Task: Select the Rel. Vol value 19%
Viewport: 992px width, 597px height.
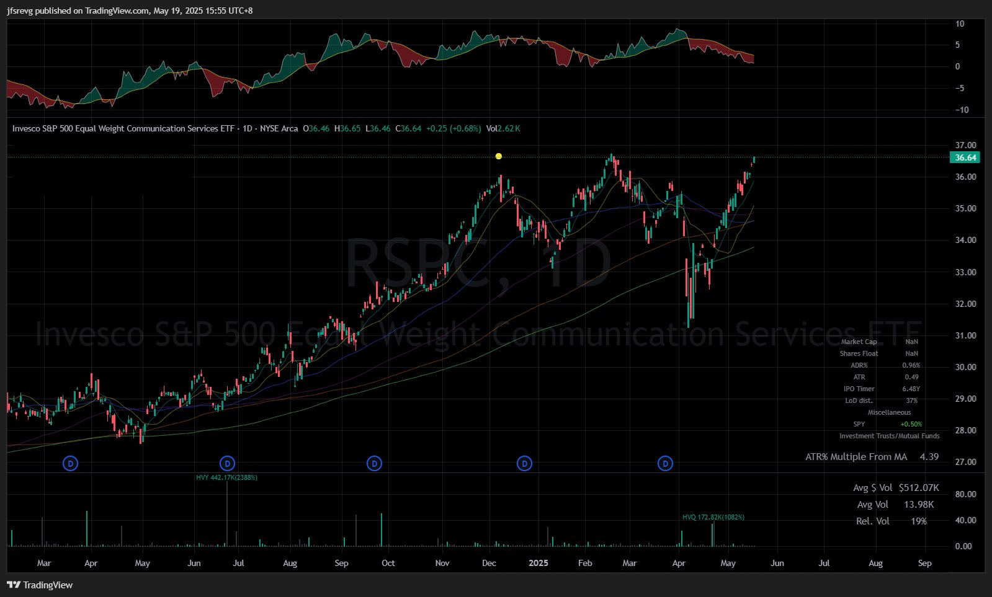Action: click(x=919, y=521)
